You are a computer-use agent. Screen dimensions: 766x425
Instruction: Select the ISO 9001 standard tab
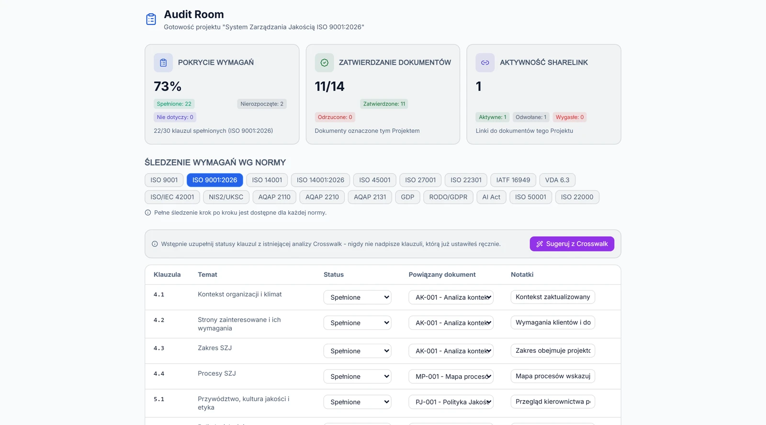(x=164, y=180)
